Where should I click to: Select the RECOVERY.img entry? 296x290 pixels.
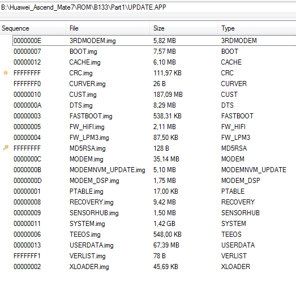point(155,202)
